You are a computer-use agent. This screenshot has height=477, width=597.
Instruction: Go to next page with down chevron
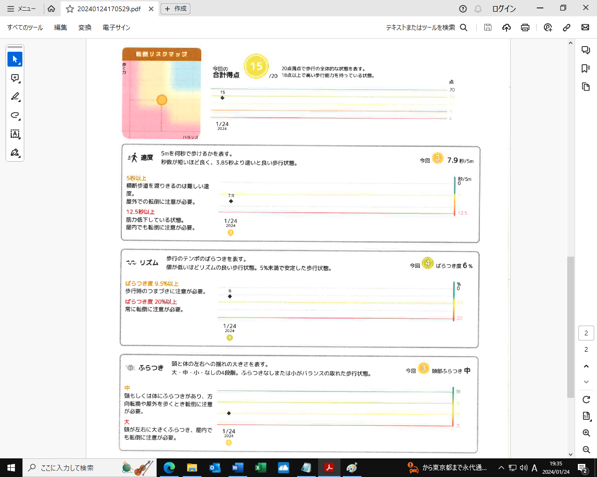[586, 382]
